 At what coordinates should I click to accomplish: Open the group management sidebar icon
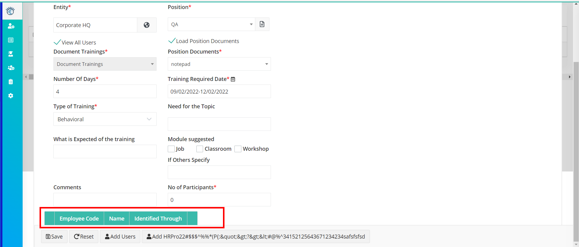[11, 68]
